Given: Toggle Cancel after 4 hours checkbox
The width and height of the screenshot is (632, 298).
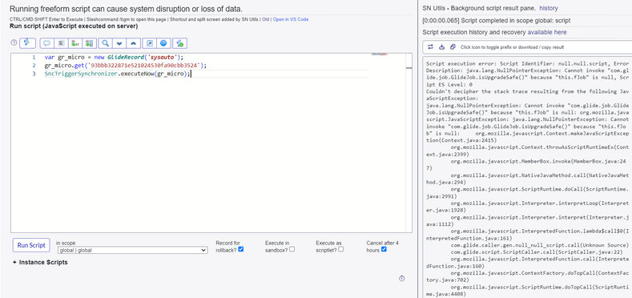Looking at the screenshot, I should [384, 249].
